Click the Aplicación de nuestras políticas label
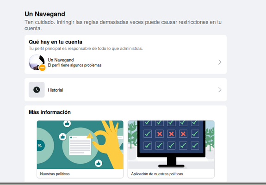 coord(157,174)
